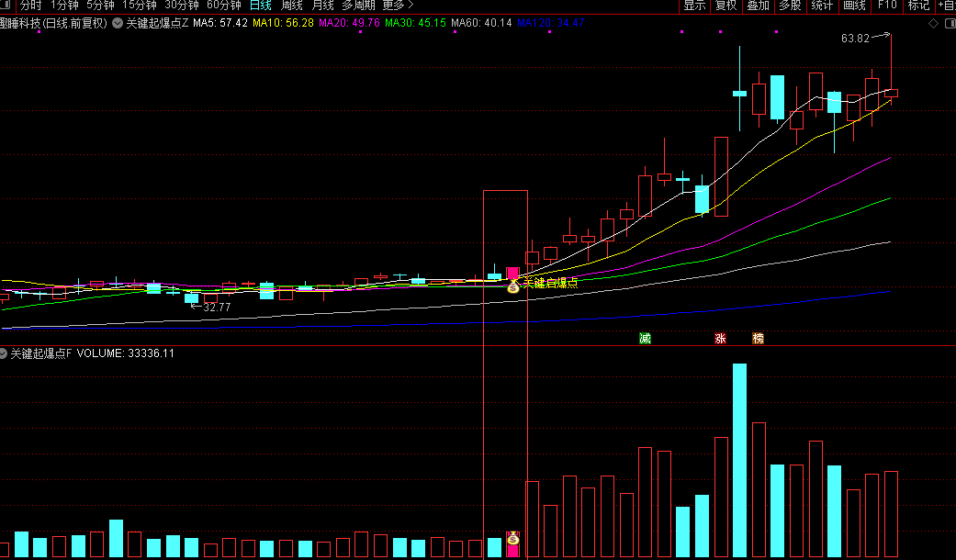The image size is (956, 560).
Task: Click the +自 add-to-watchlist button
Action: tap(946, 6)
